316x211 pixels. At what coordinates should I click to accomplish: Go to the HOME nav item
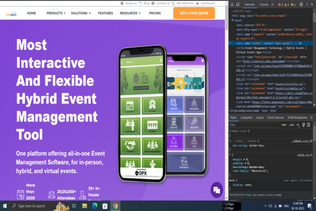click(x=31, y=13)
